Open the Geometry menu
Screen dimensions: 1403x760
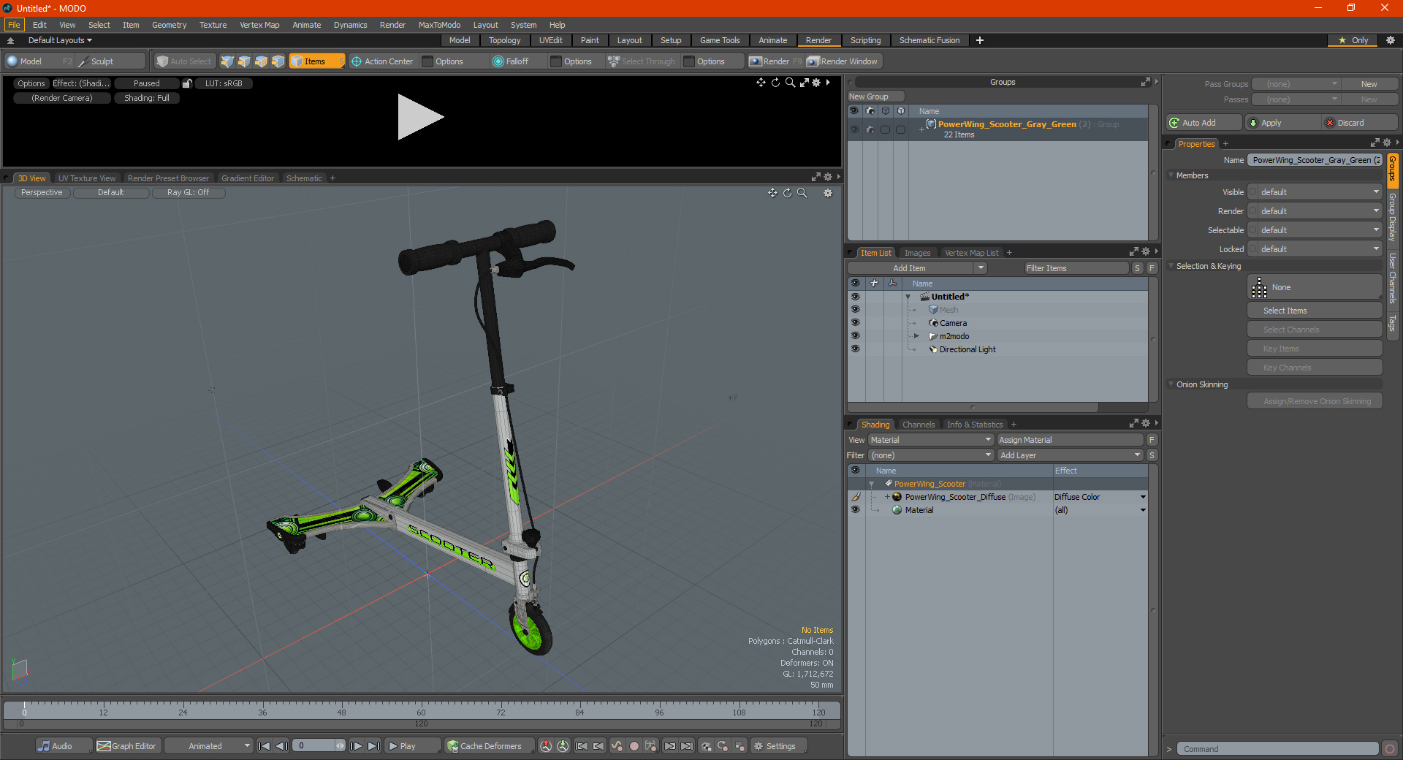(169, 25)
